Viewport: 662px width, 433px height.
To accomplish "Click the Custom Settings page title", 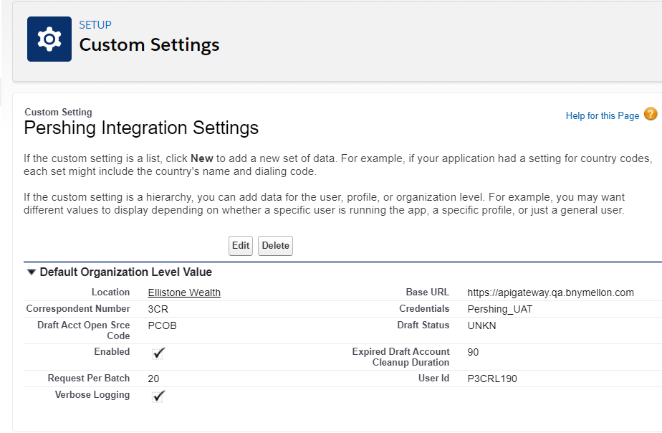I will click(149, 44).
